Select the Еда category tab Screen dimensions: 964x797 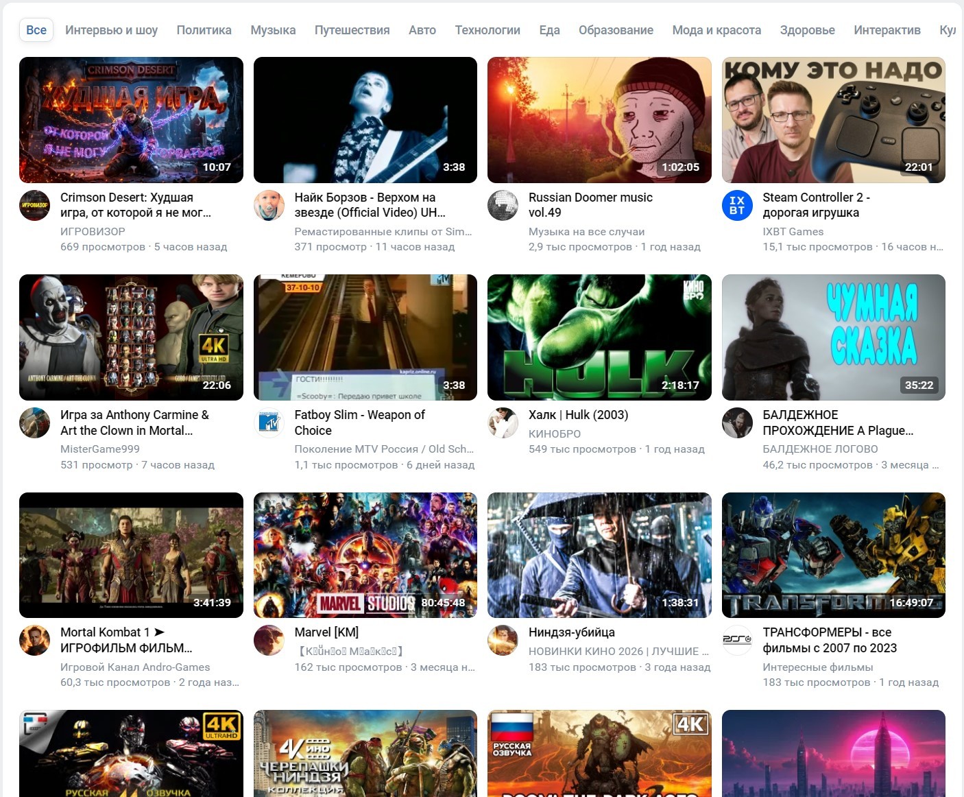(549, 30)
